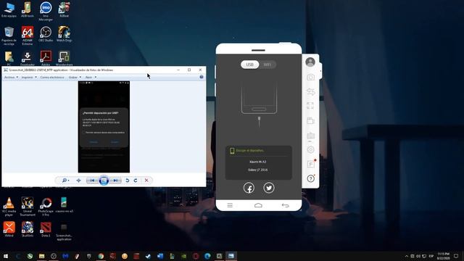Click the Twitter icon in Mobizen
464x261 pixels.
coord(269,188)
